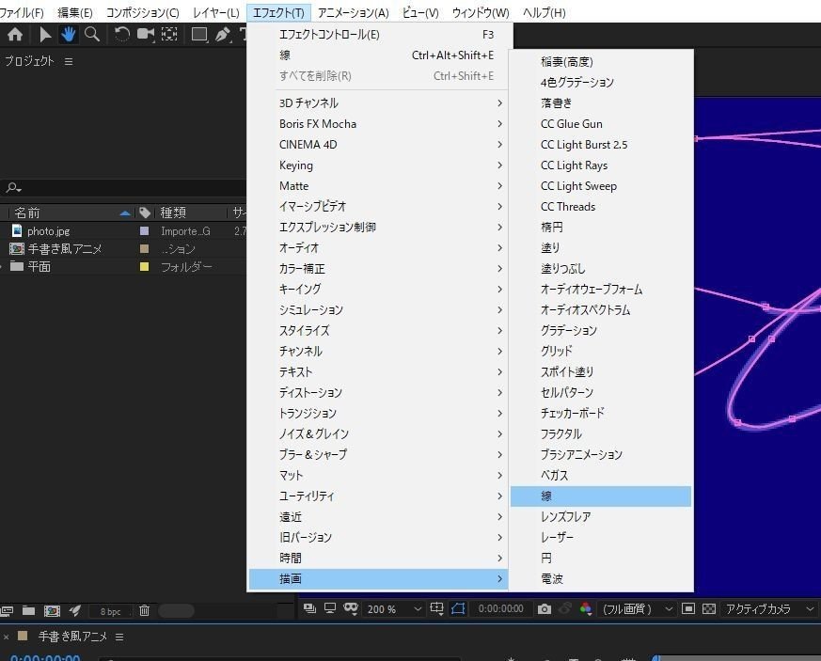Toggle the 8 bpc color depth setting
This screenshot has width=821, height=661.
coord(109,611)
